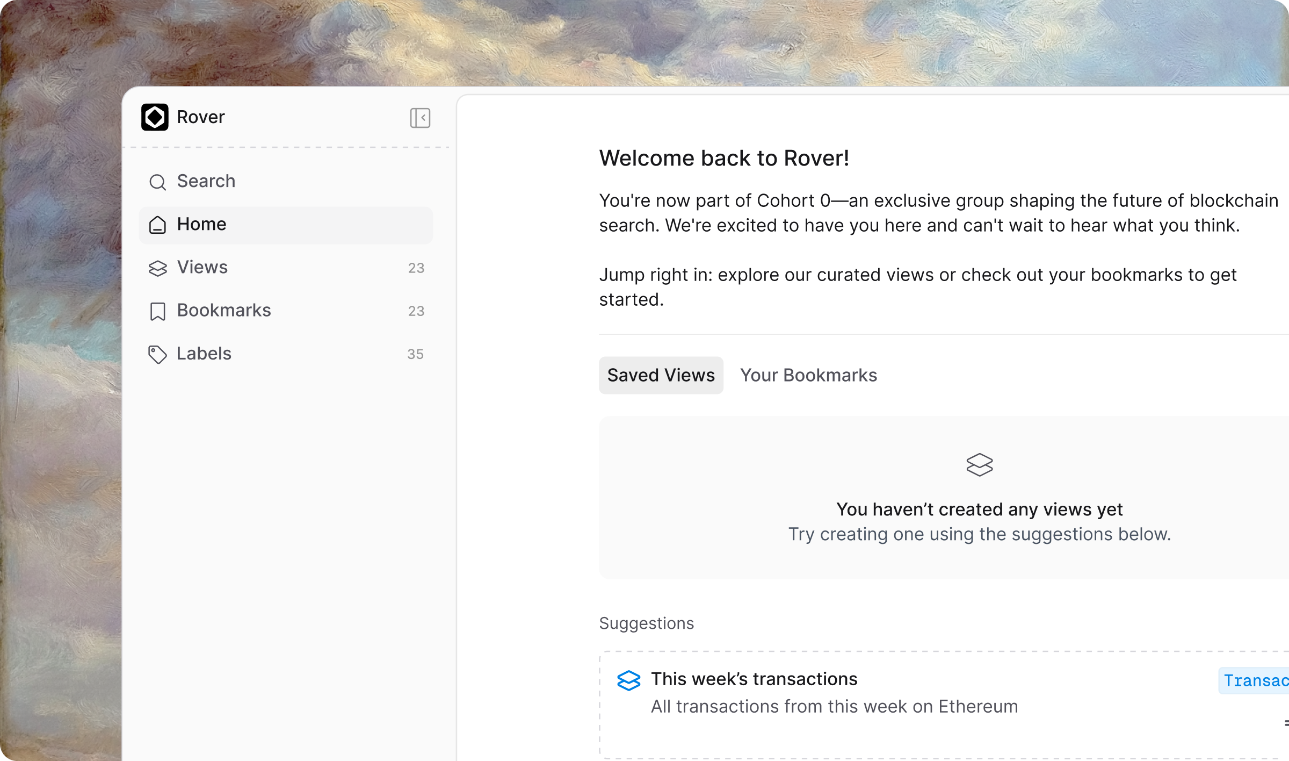Image resolution: width=1289 pixels, height=761 pixels.
Task: Open Search in sidebar
Action: (x=206, y=182)
